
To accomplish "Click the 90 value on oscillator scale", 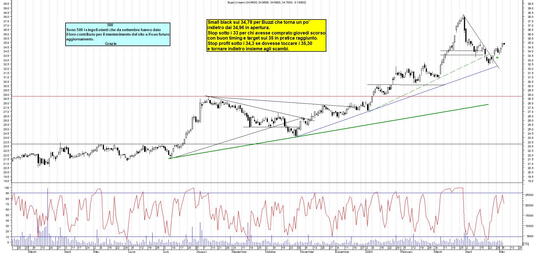I will pos(7,193).
